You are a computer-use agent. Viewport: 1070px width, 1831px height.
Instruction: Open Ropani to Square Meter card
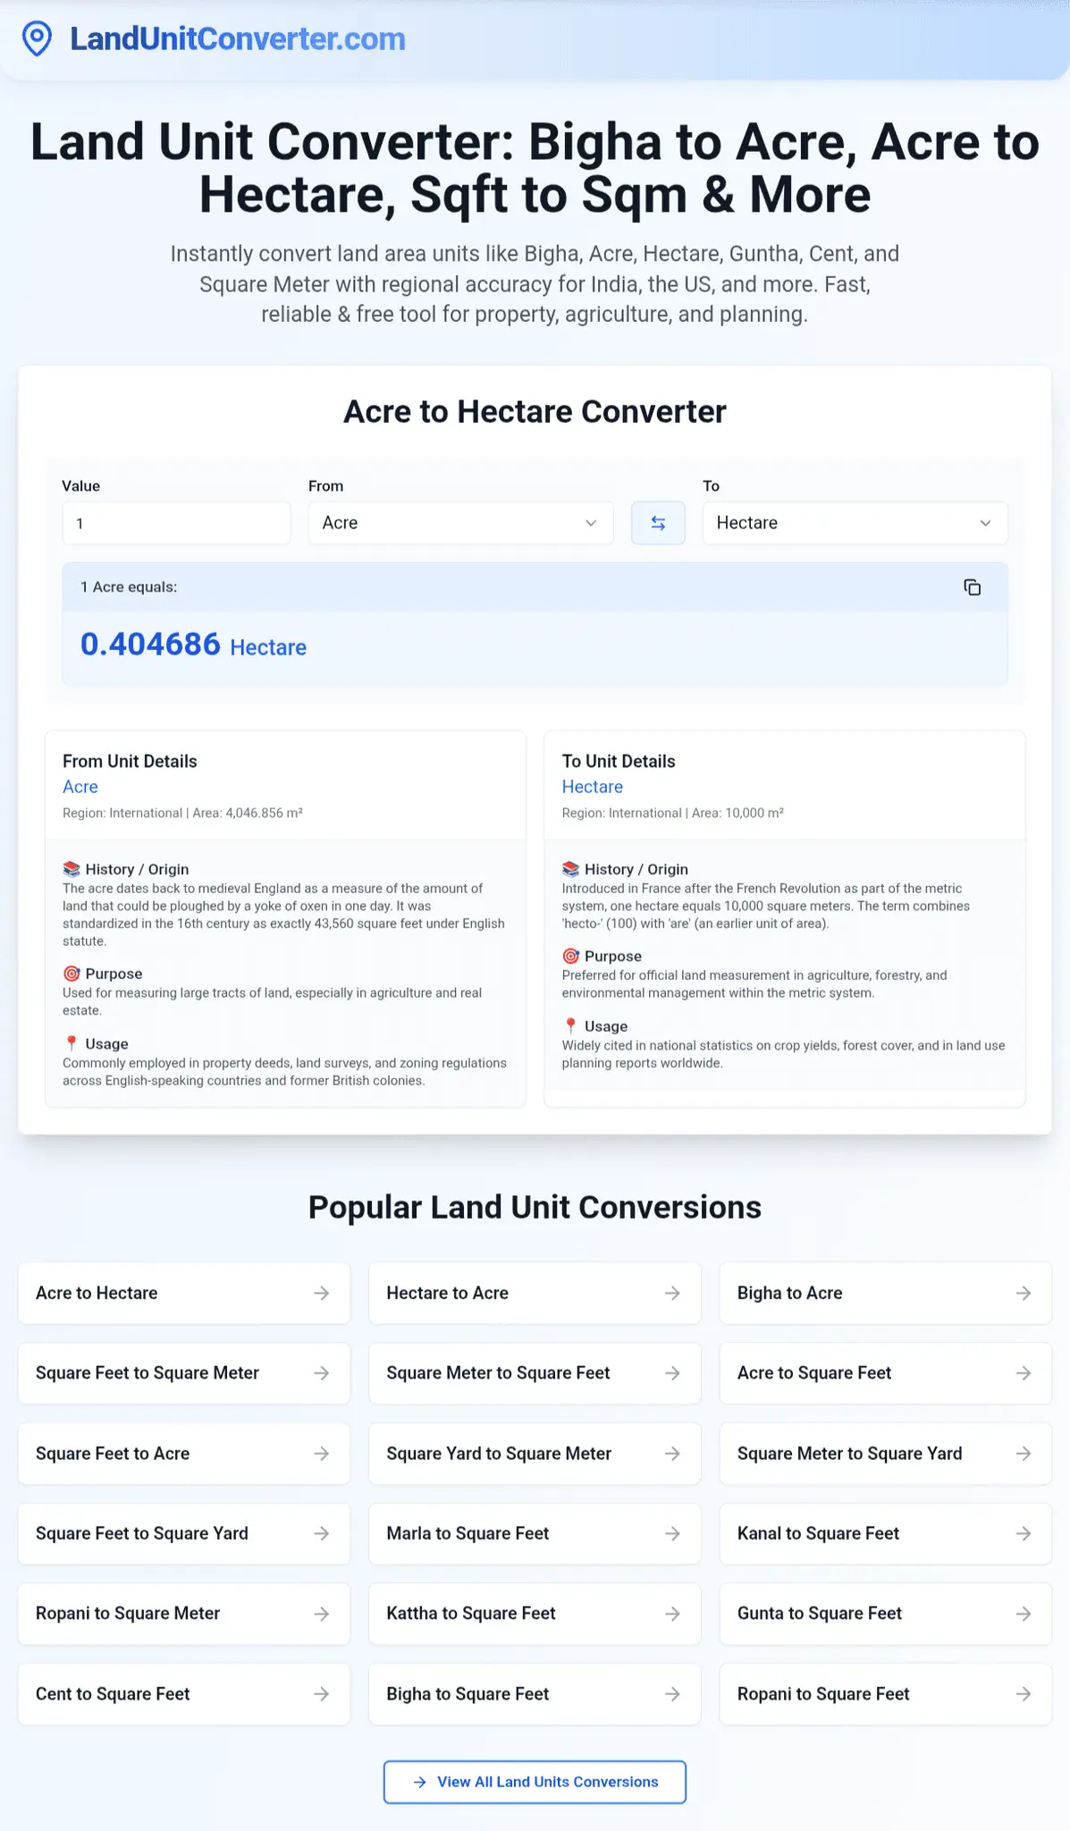(x=184, y=1614)
